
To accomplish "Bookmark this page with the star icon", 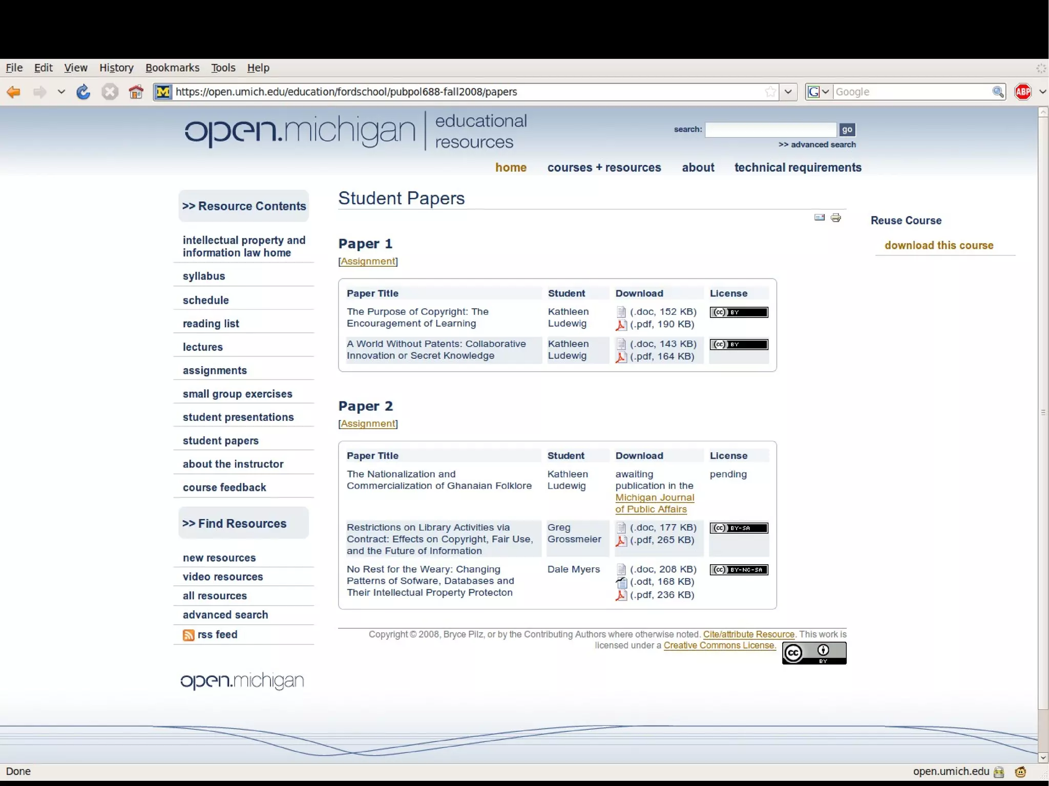I will tap(770, 92).
